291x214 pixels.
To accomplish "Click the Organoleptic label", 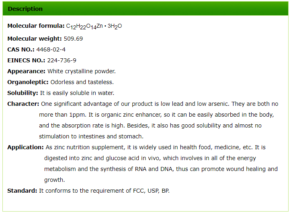I will tap(28, 82).
